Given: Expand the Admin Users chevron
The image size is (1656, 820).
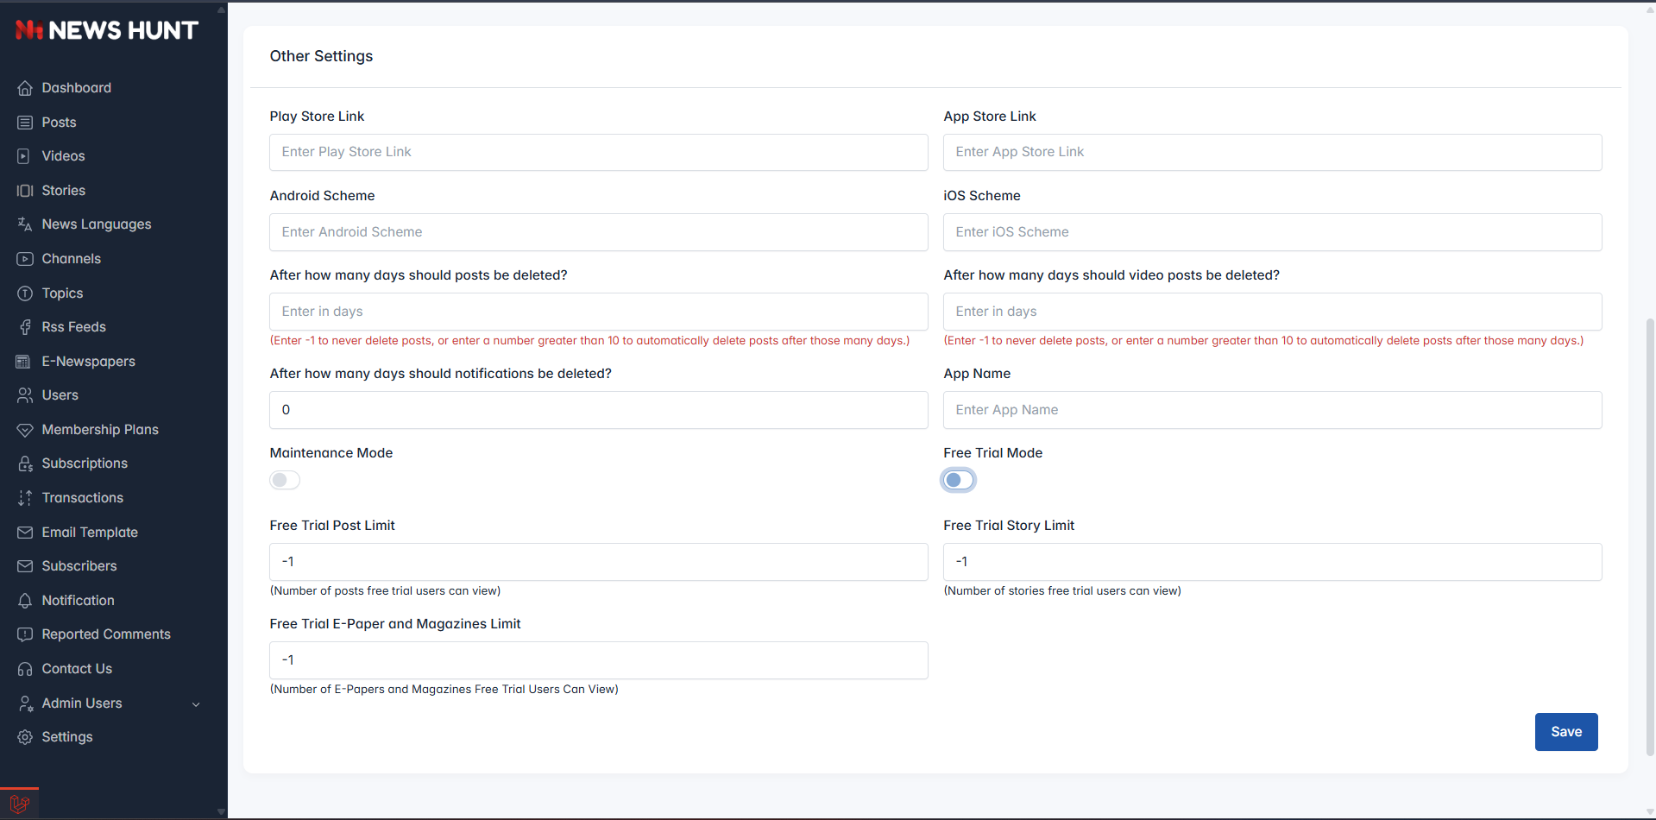Looking at the screenshot, I should 196,704.
